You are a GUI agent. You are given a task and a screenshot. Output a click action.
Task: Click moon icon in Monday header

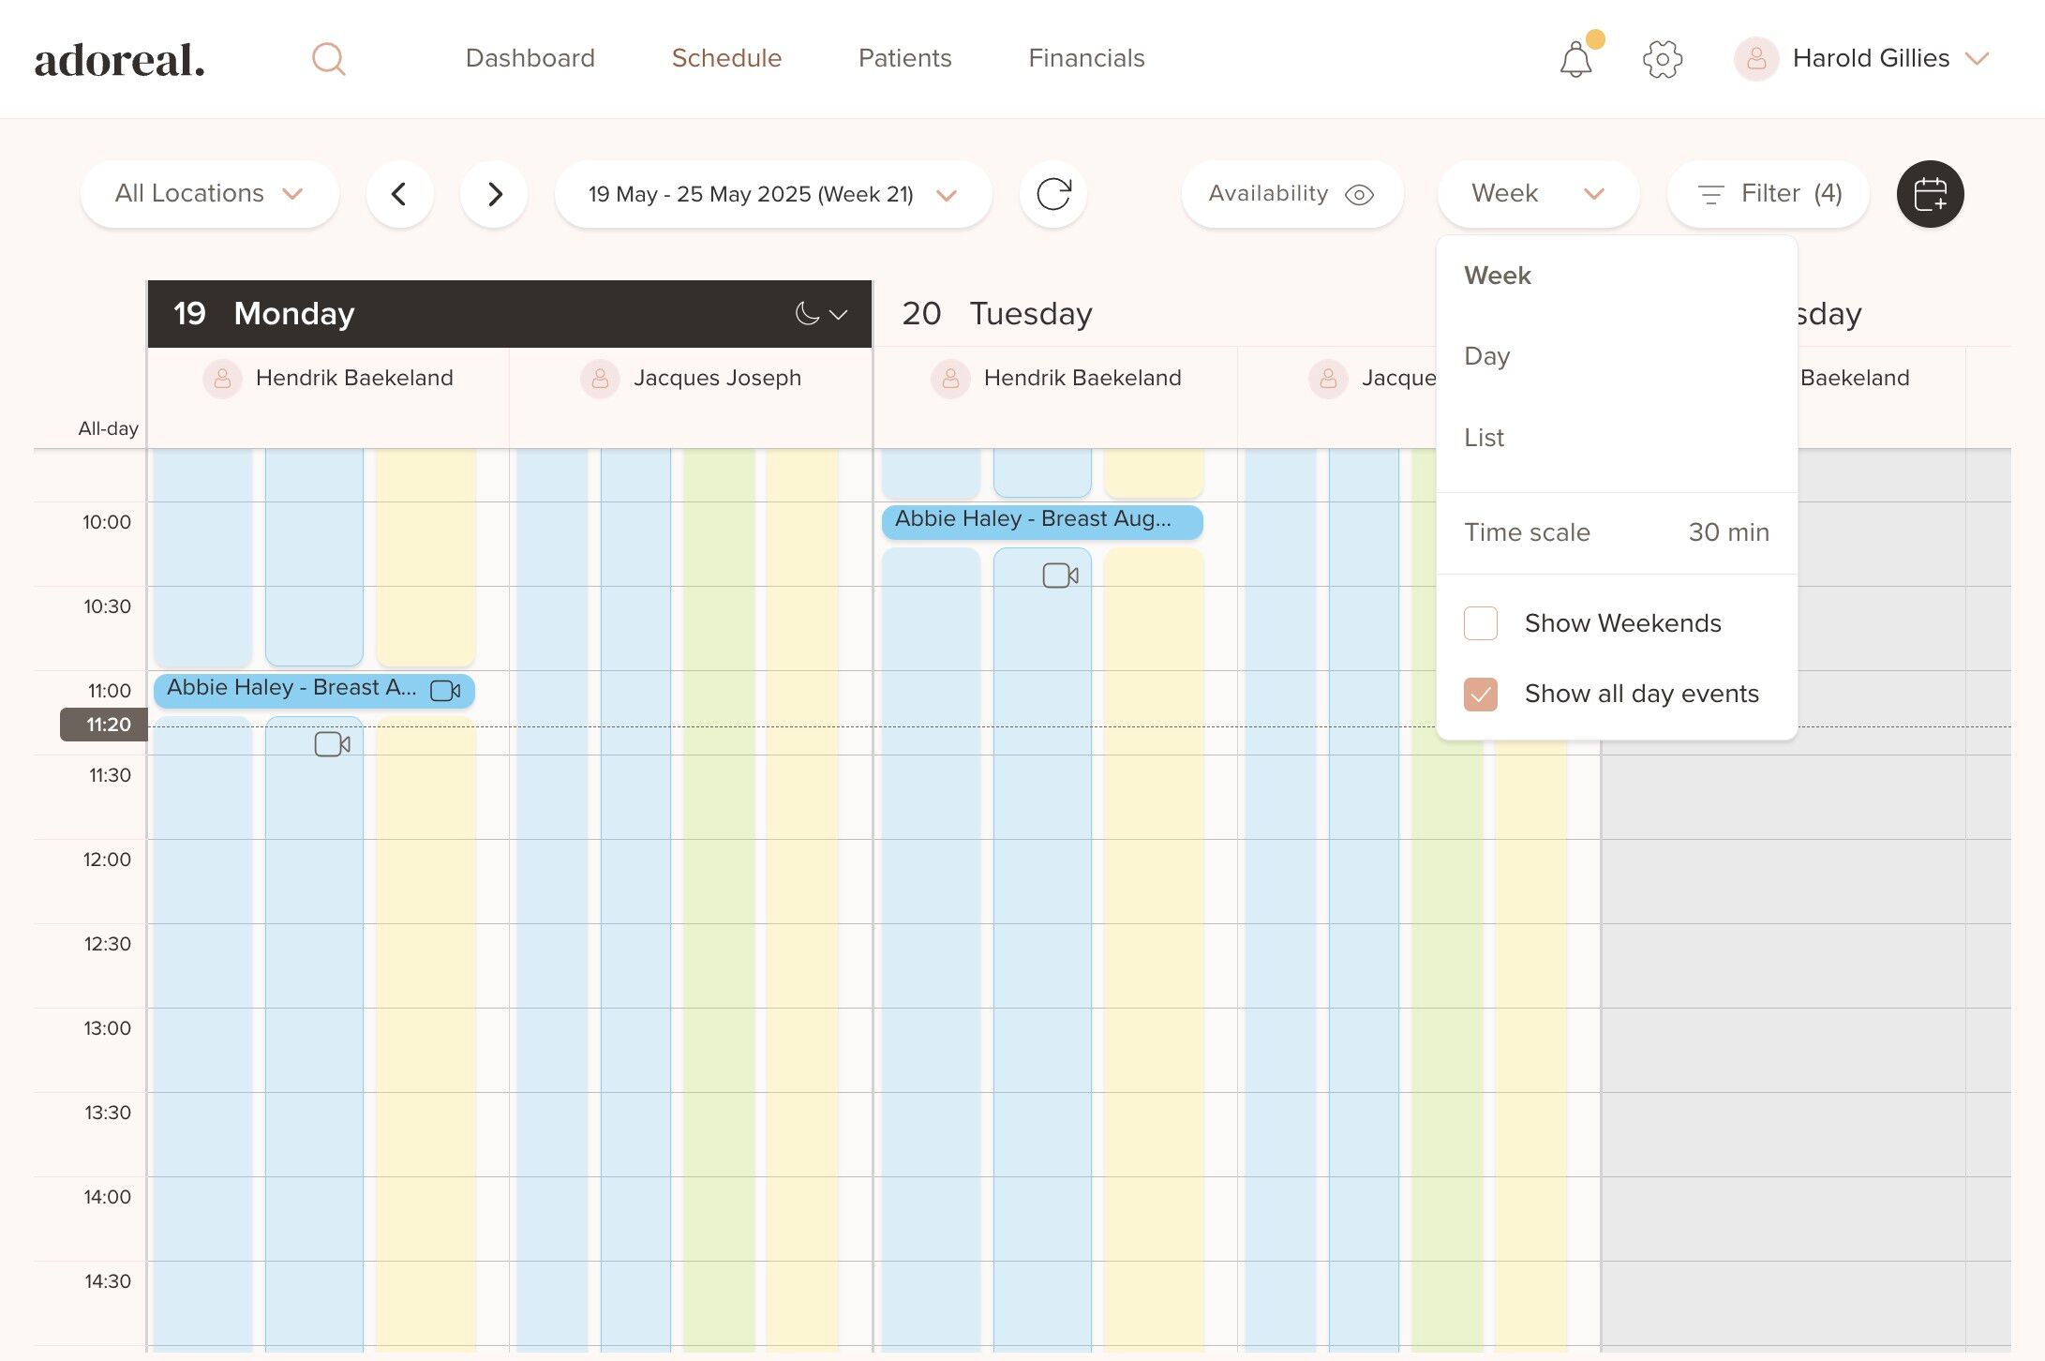pyautogui.click(x=807, y=314)
